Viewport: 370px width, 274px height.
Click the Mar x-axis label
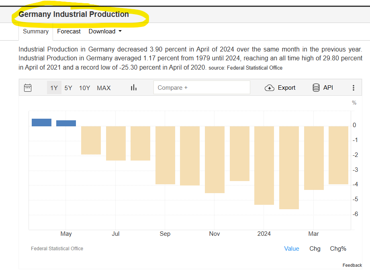314,234
